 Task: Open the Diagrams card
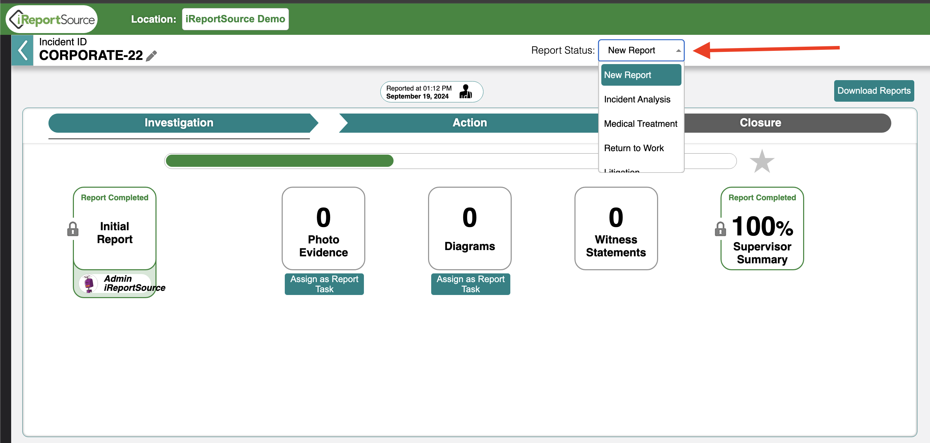pos(469,228)
